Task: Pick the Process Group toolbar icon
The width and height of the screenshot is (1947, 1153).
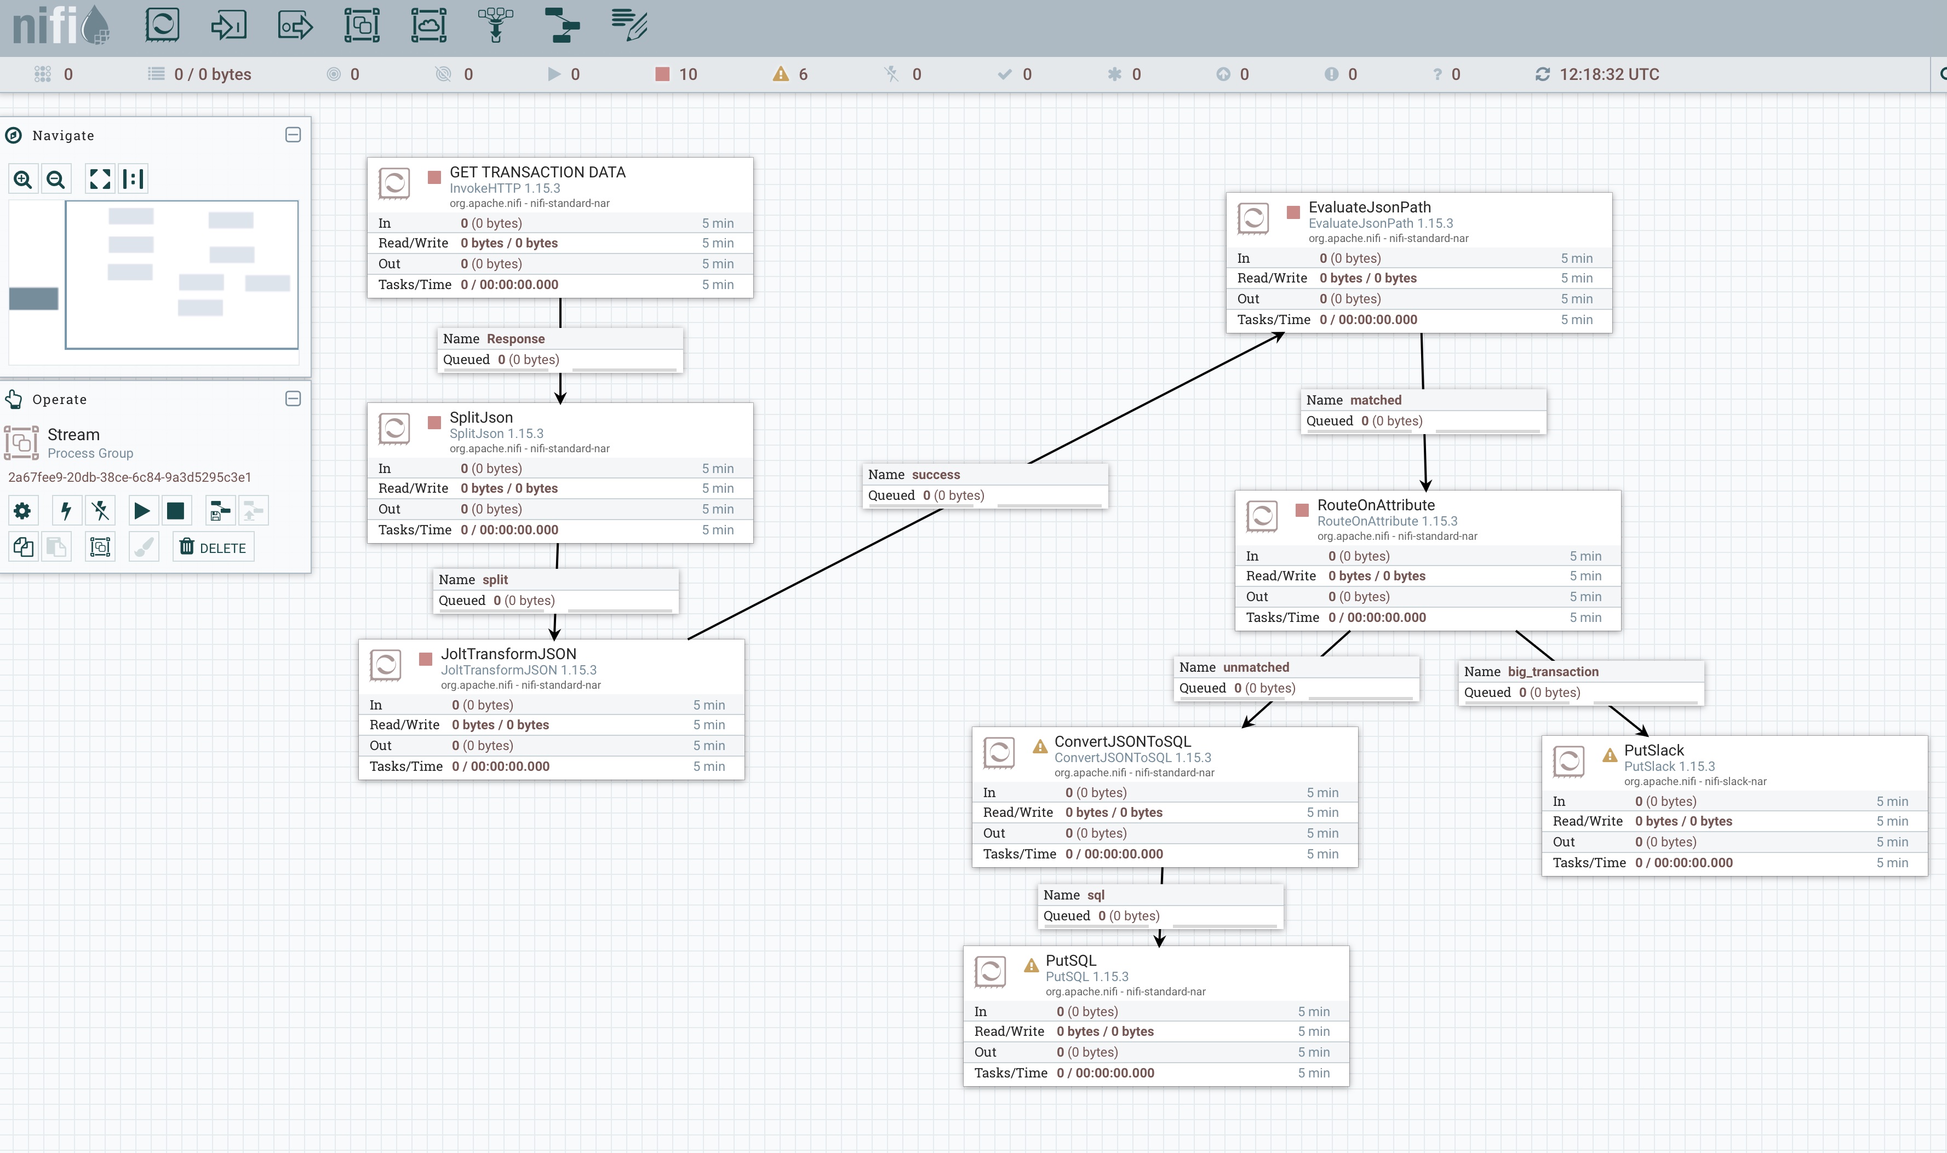Action: point(362,25)
